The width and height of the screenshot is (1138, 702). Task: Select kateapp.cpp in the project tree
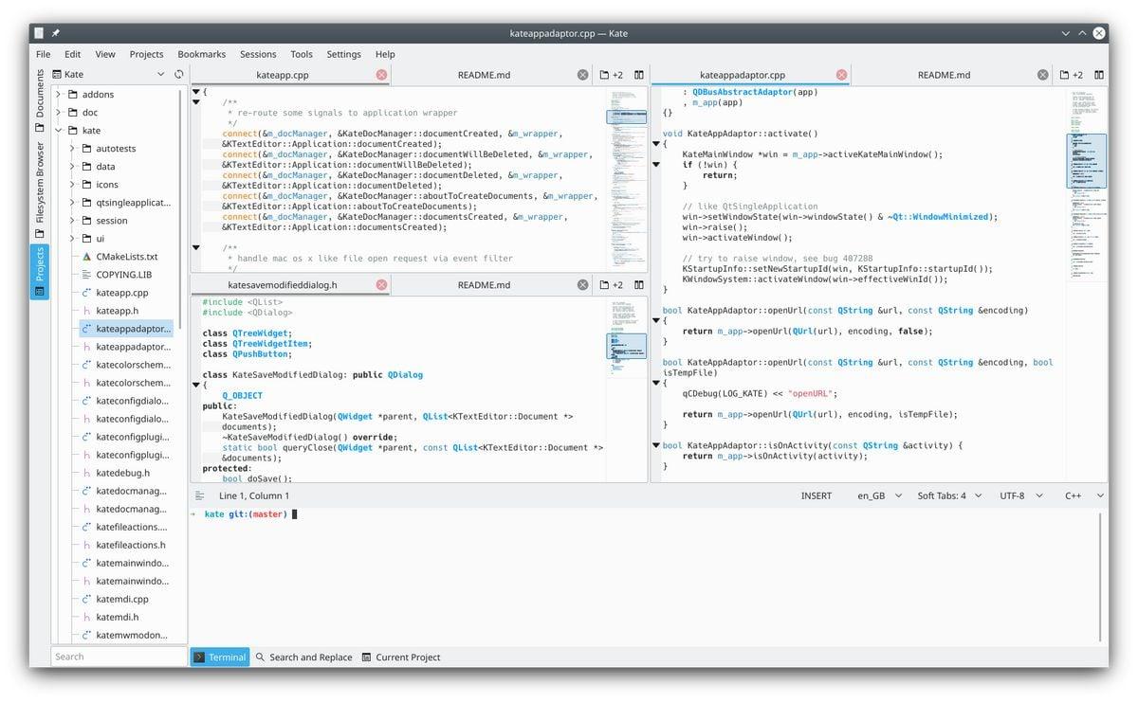[122, 293]
